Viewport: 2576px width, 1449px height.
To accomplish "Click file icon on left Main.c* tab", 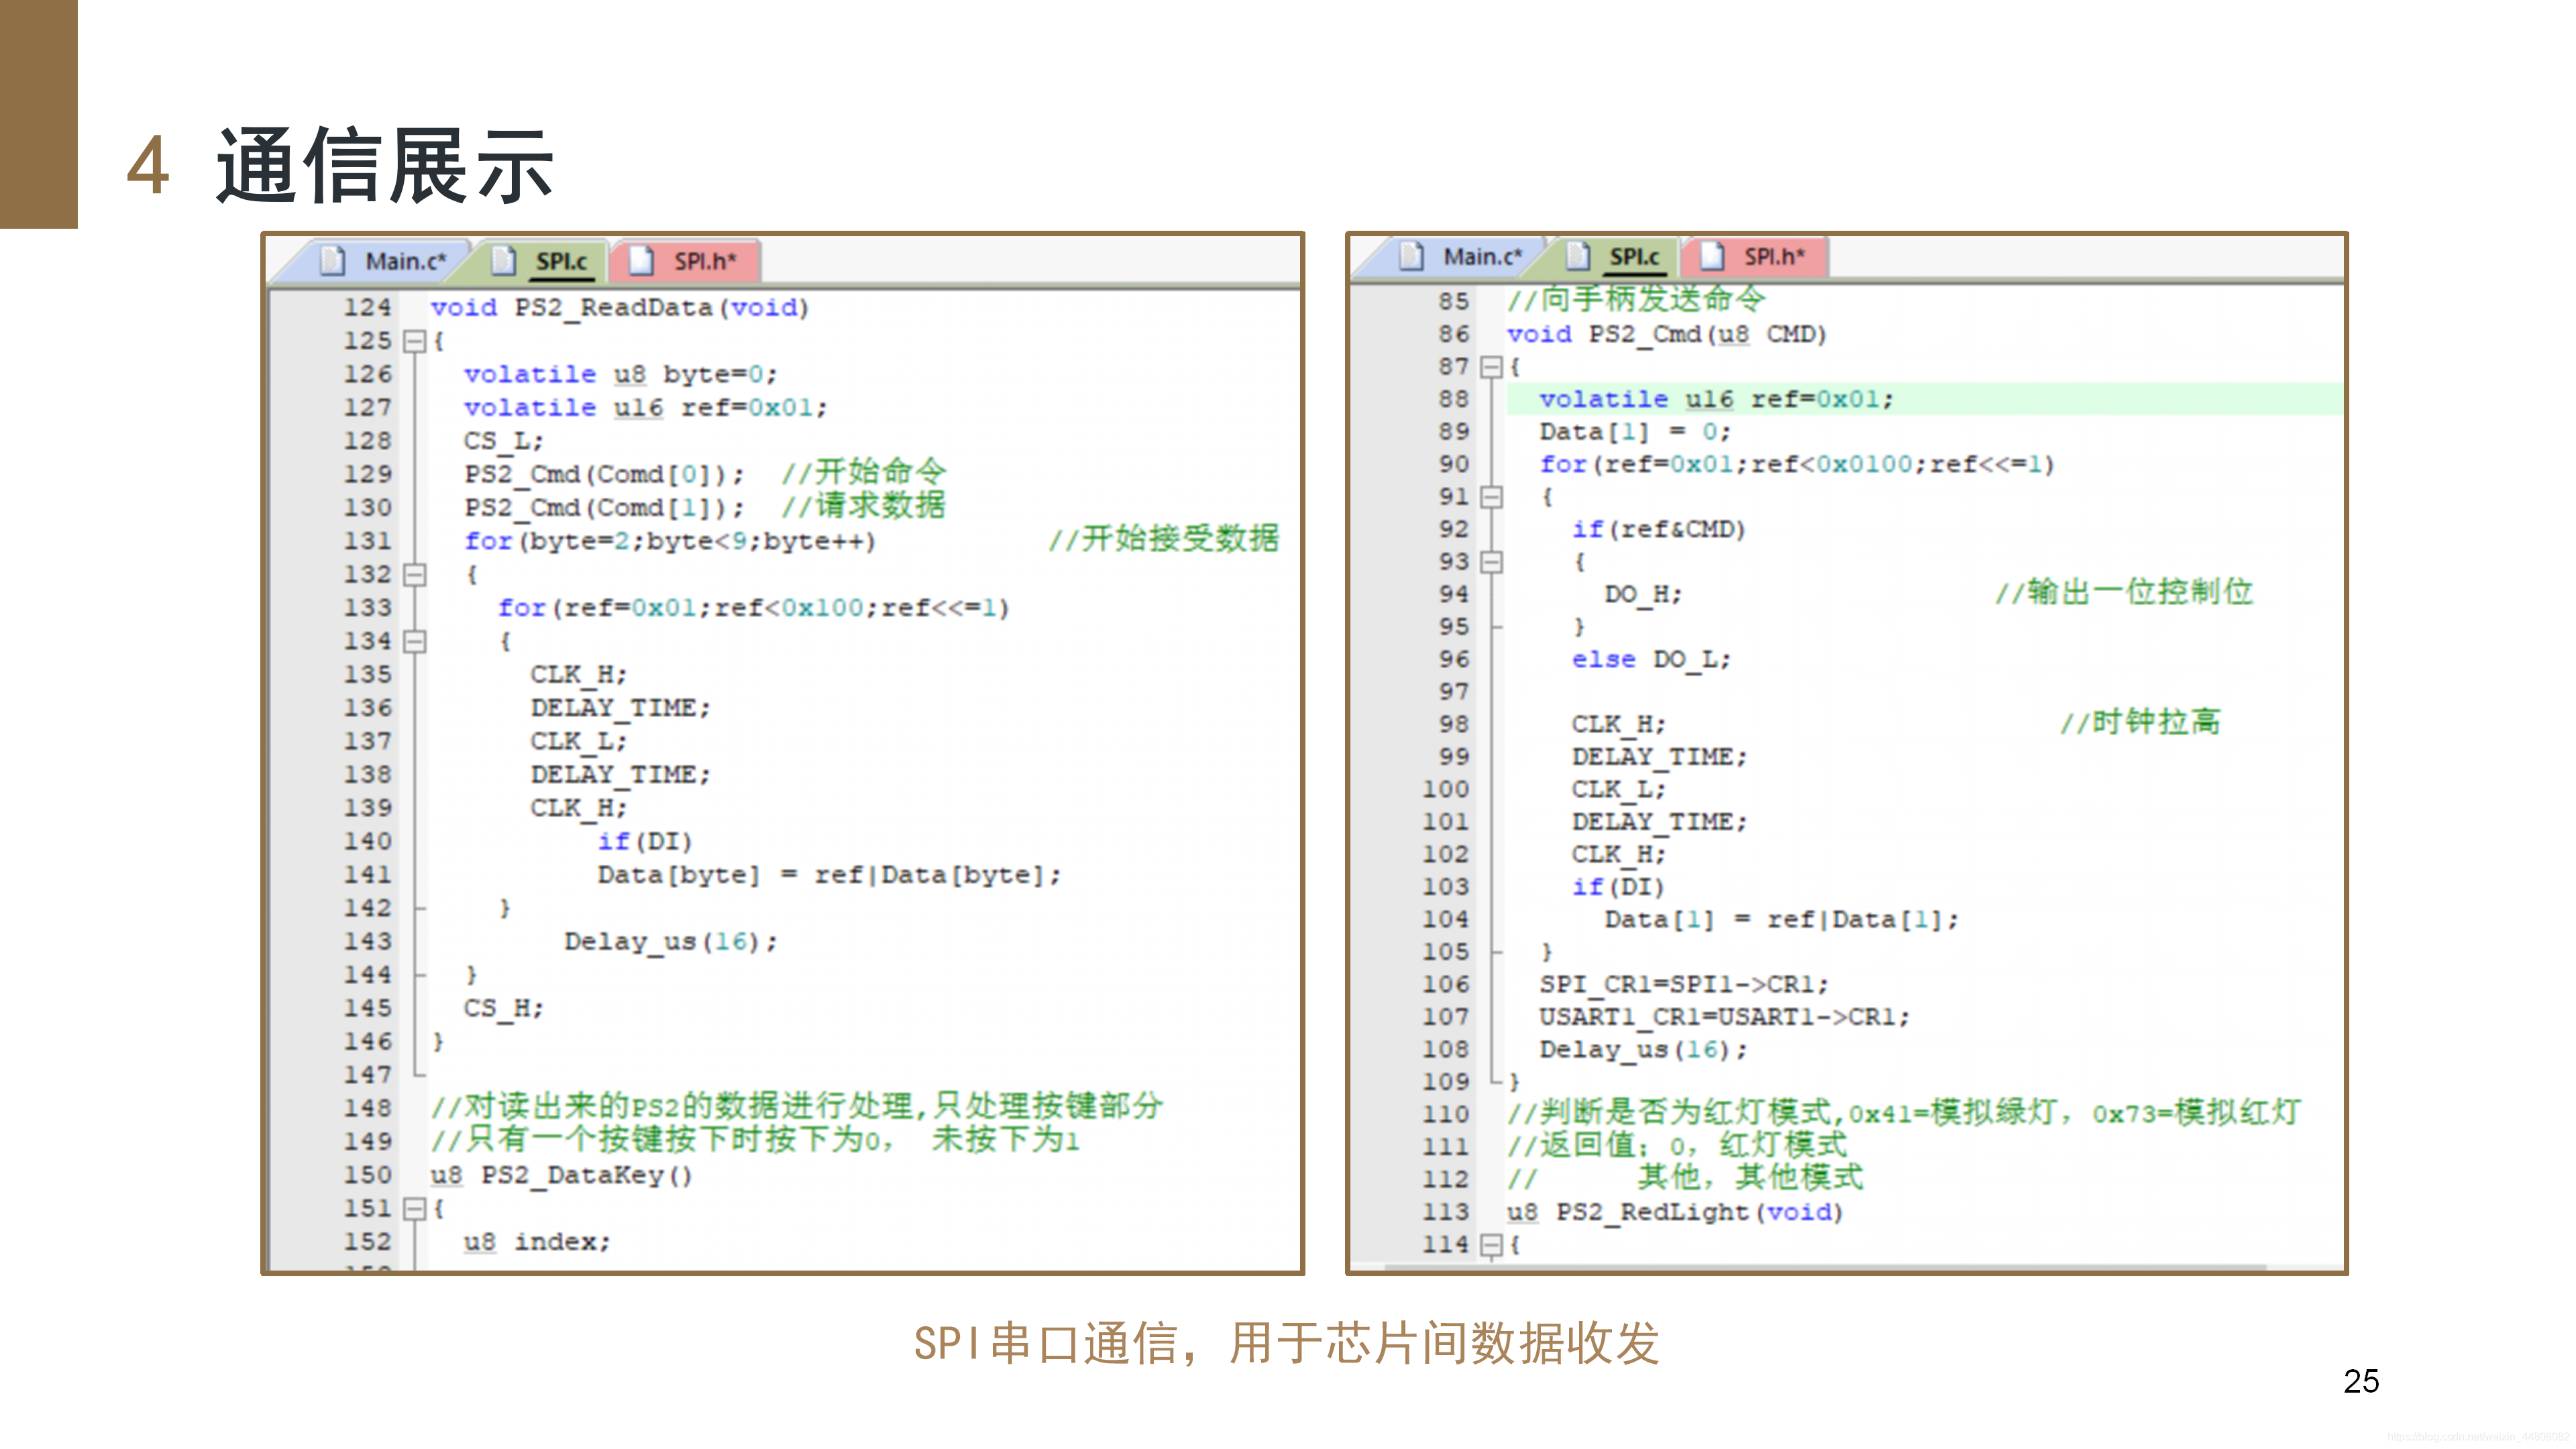I will pos(333,261).
